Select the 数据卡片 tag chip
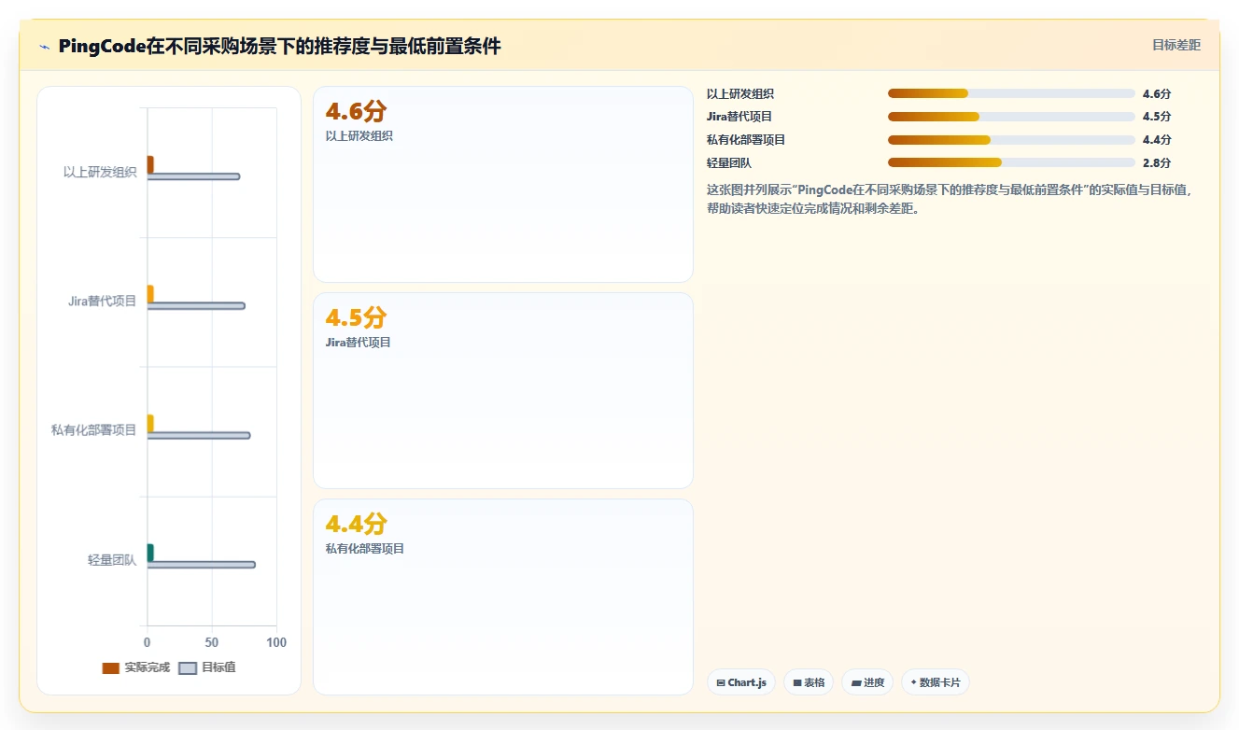This screenshot has width=1239, height=730. click(935, 682)
